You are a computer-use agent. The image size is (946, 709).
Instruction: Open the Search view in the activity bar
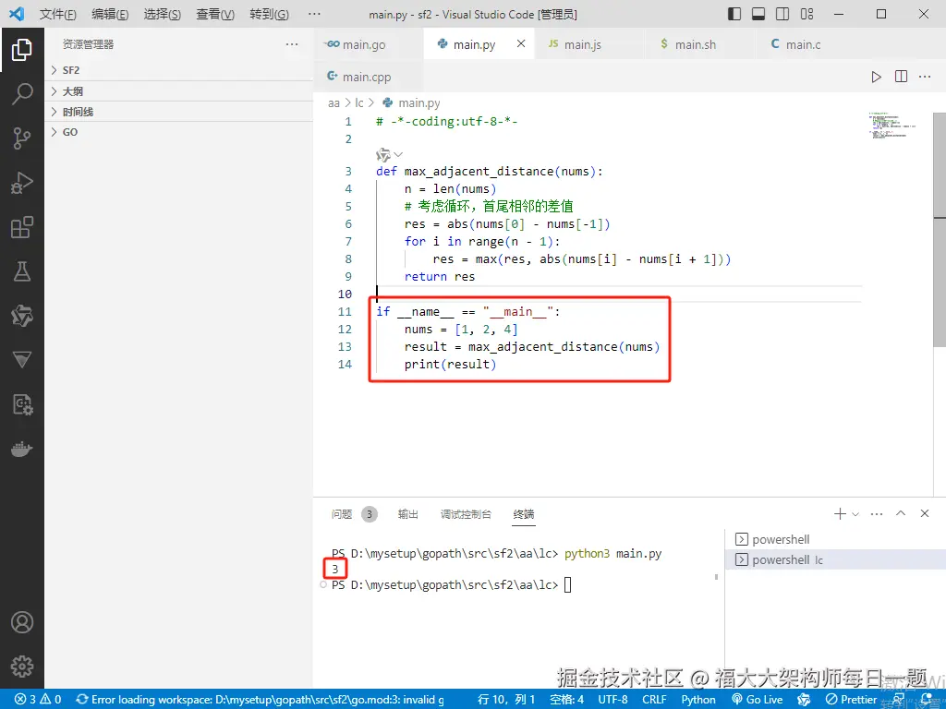[22, 94]
